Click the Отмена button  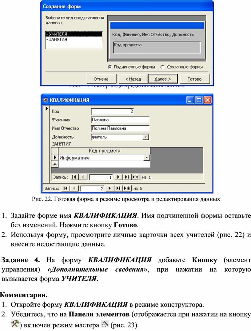101,79
